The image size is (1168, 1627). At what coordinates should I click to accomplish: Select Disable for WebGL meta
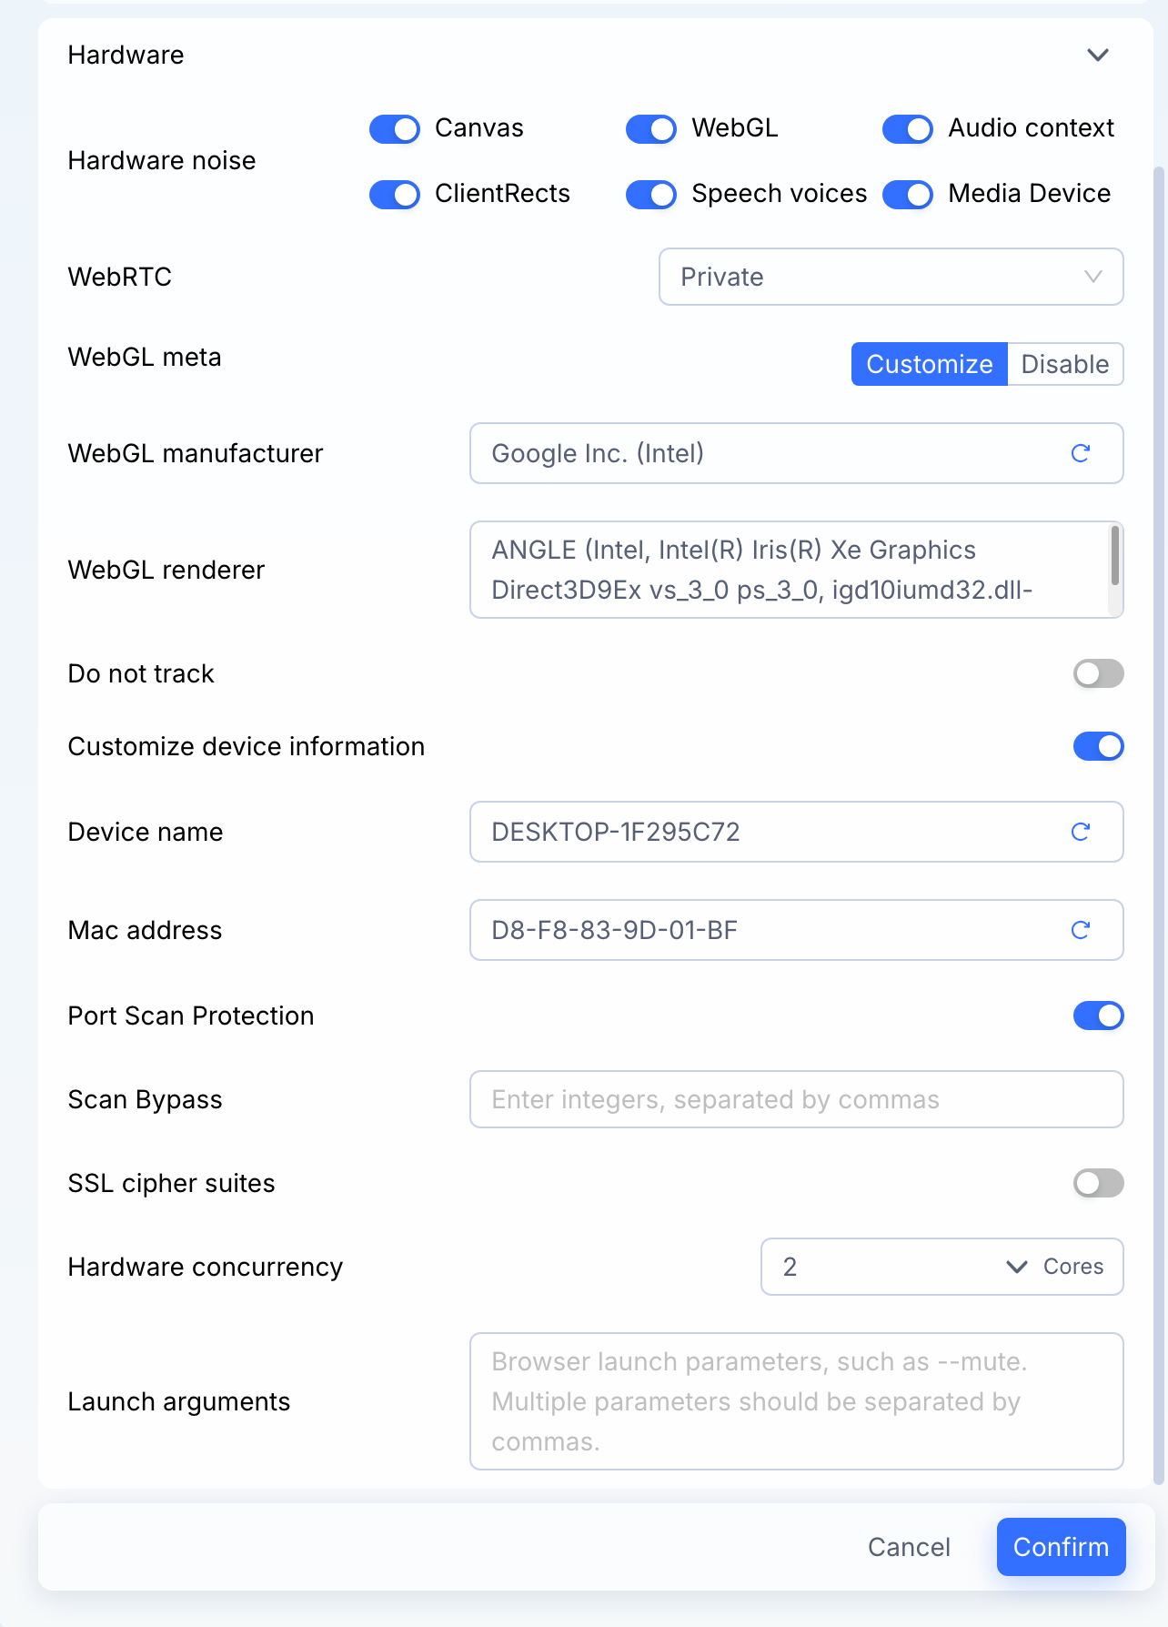[1065, 364]
